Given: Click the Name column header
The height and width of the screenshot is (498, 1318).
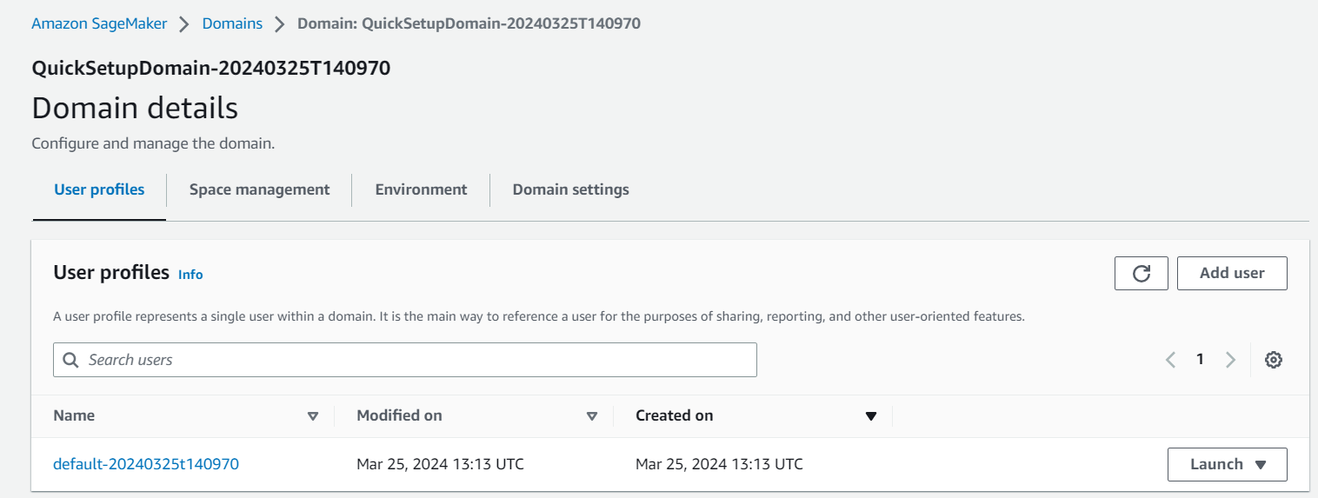Looking at the screenshot, I should (74, 415).
